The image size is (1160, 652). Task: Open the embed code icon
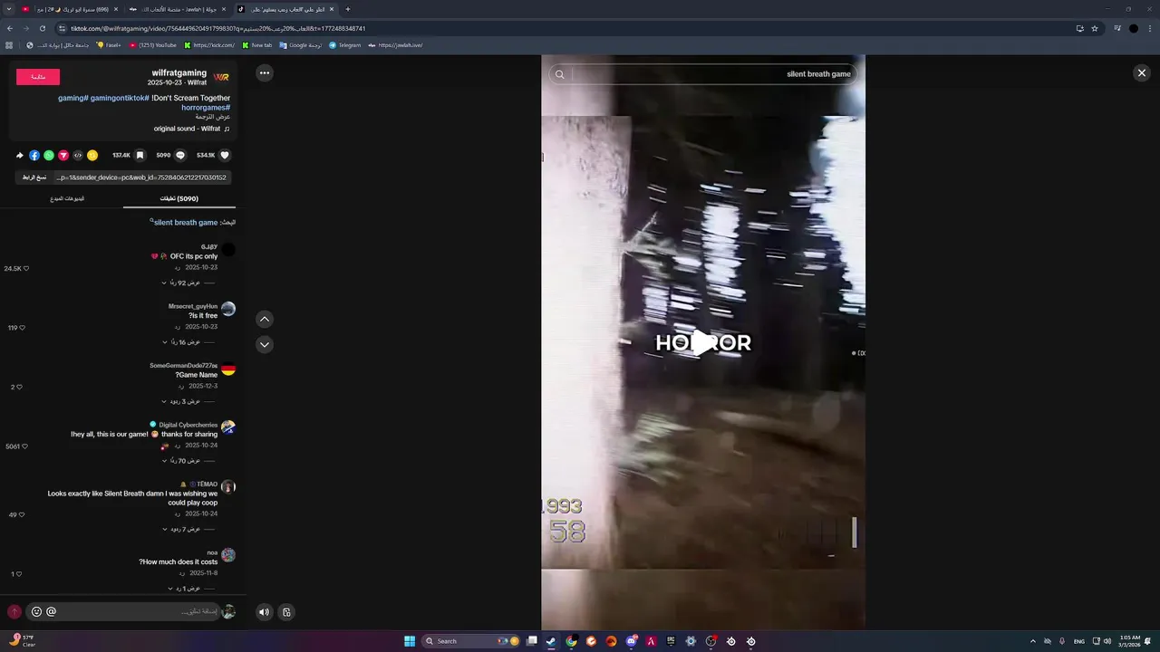(x=78, y=155)
